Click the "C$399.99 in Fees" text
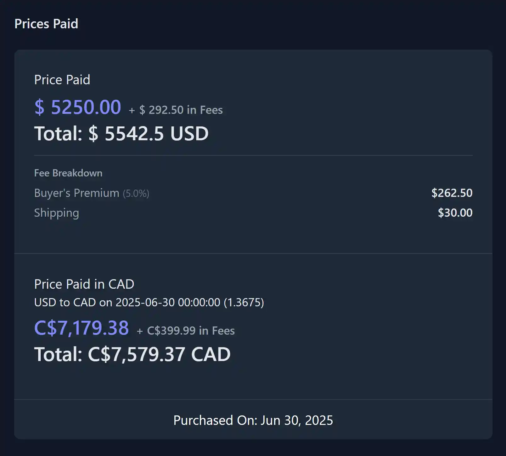Viewport: 506px width, 456px height. [191, 331]
